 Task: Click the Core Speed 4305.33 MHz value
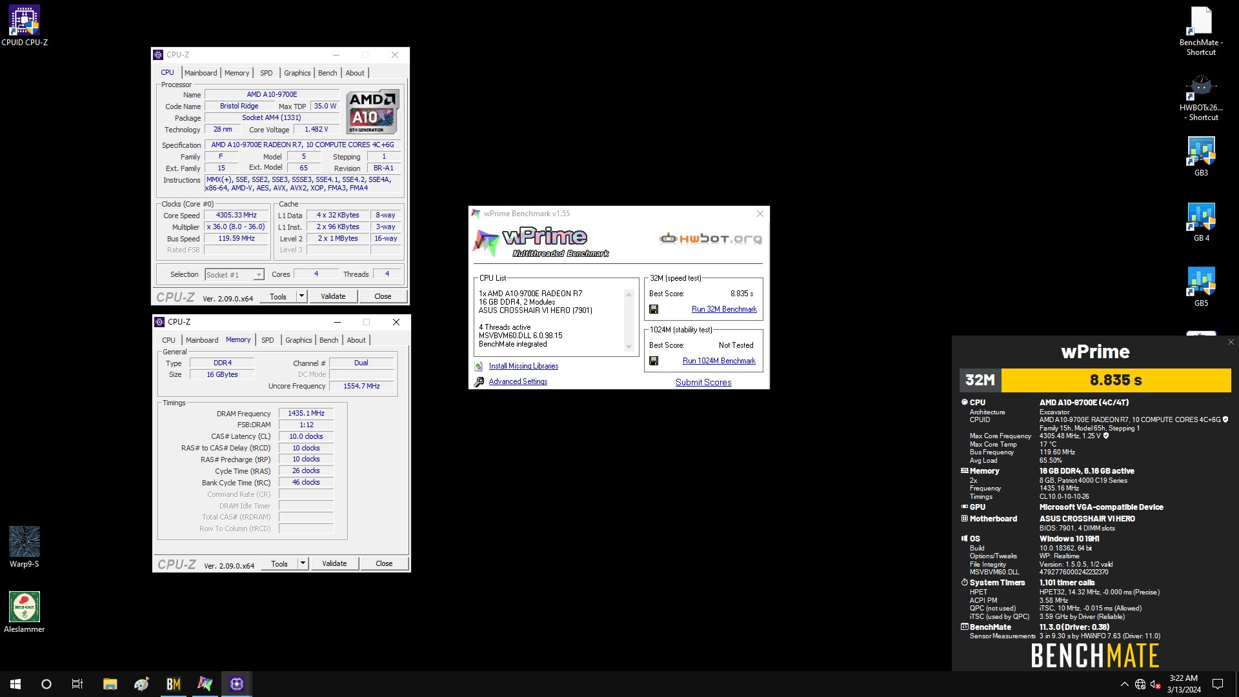point(236,216)
